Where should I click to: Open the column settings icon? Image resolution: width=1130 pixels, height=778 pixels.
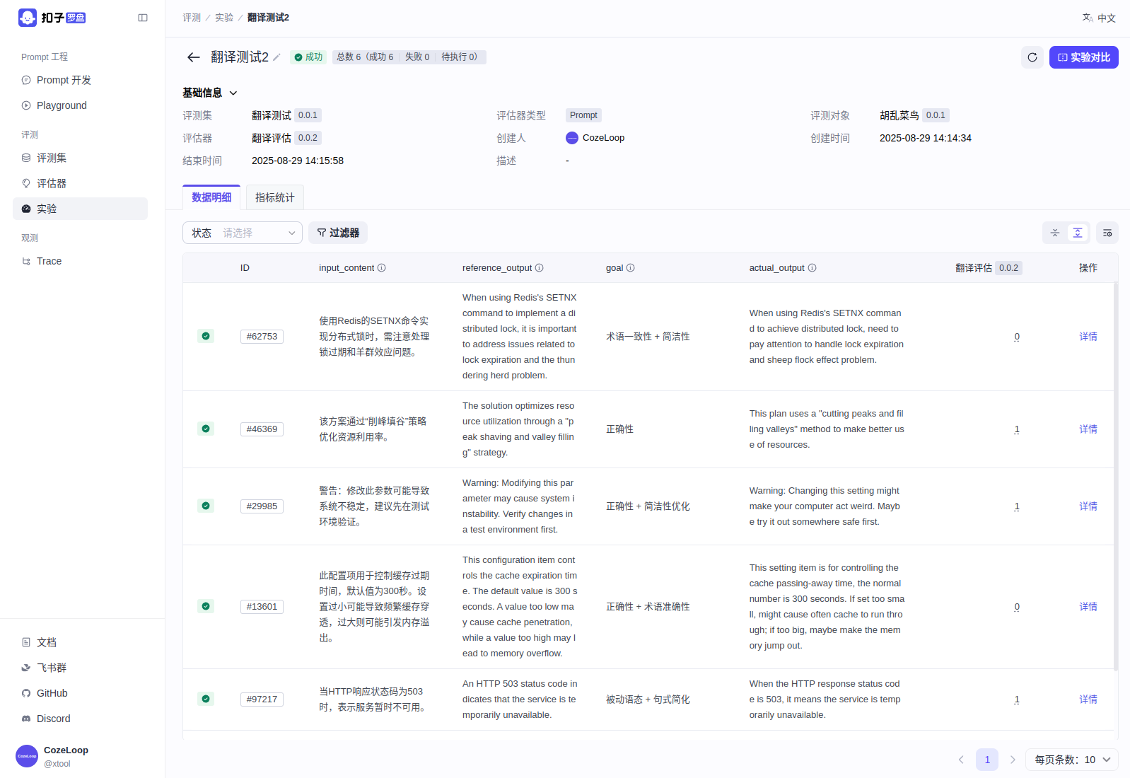[x=1107, y=233]
